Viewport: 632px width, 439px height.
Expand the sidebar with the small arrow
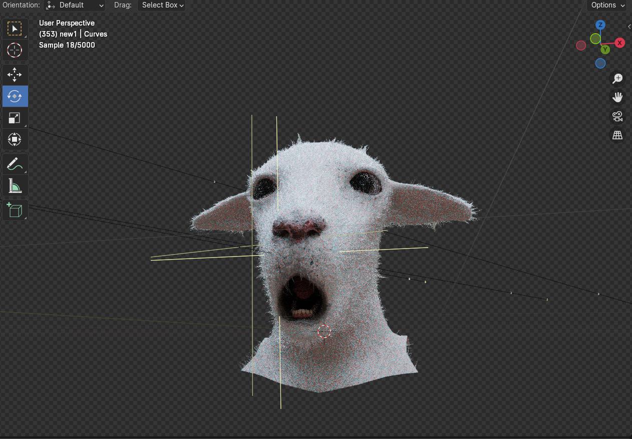point(629,27)
